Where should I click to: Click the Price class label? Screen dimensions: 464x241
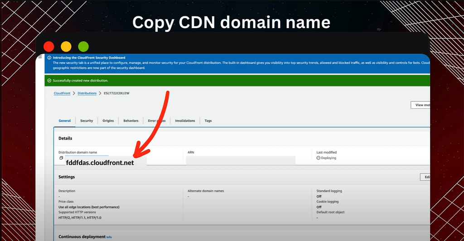tap(66, 202)
